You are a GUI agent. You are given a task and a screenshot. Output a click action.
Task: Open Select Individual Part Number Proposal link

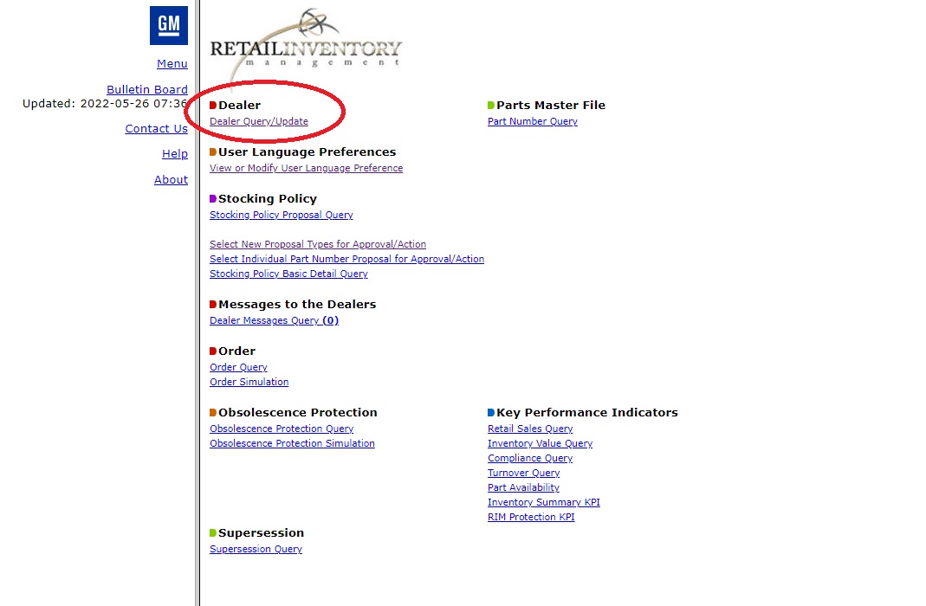coord(346,259)
